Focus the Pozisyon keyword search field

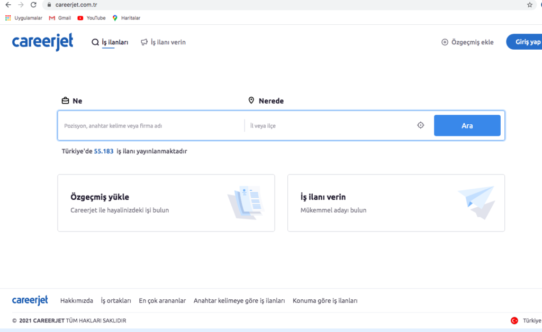pos(151,126)
